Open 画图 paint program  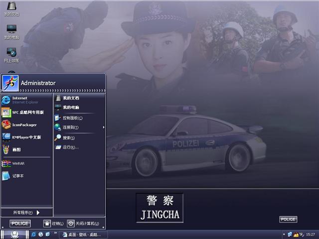pos(26,149)
